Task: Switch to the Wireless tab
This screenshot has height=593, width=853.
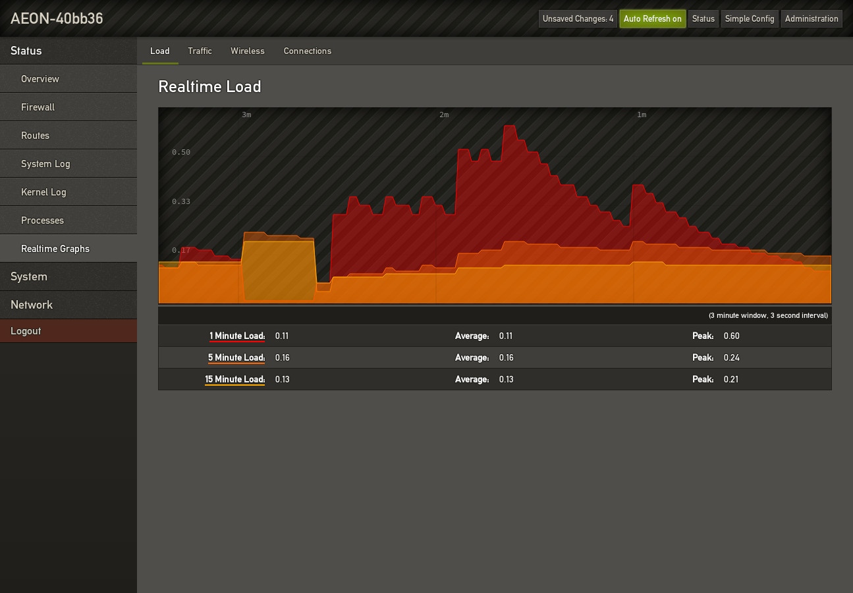Action: tap(247, 51)
